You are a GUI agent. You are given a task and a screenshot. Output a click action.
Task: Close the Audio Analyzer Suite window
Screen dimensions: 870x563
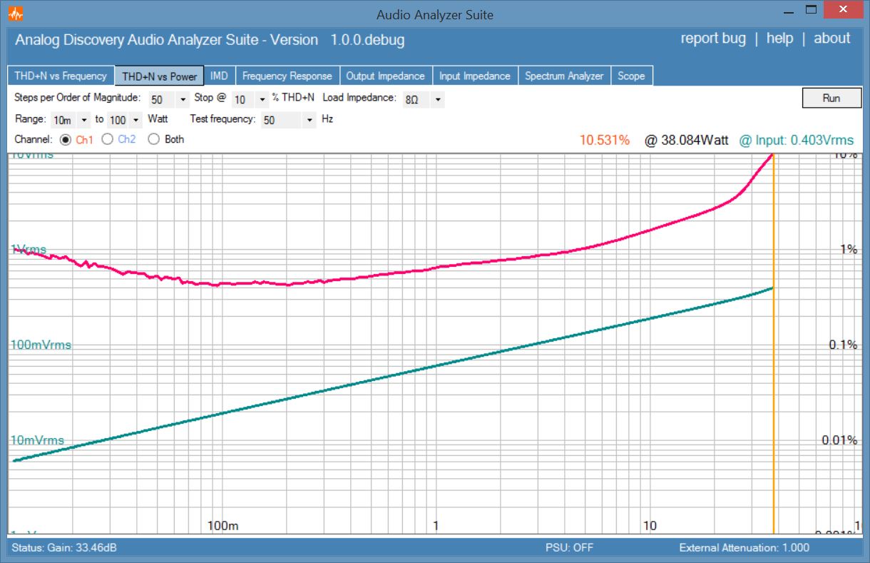(842, 10)
